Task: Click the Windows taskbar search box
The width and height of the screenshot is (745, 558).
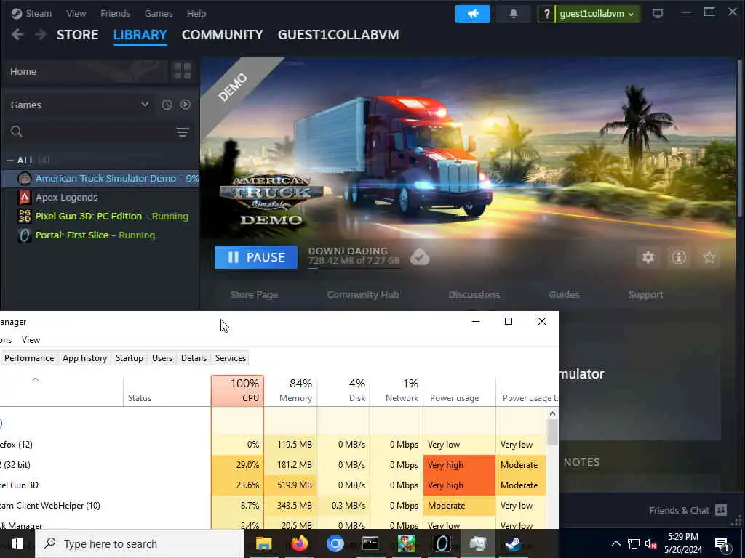Action: coord(140,543)
